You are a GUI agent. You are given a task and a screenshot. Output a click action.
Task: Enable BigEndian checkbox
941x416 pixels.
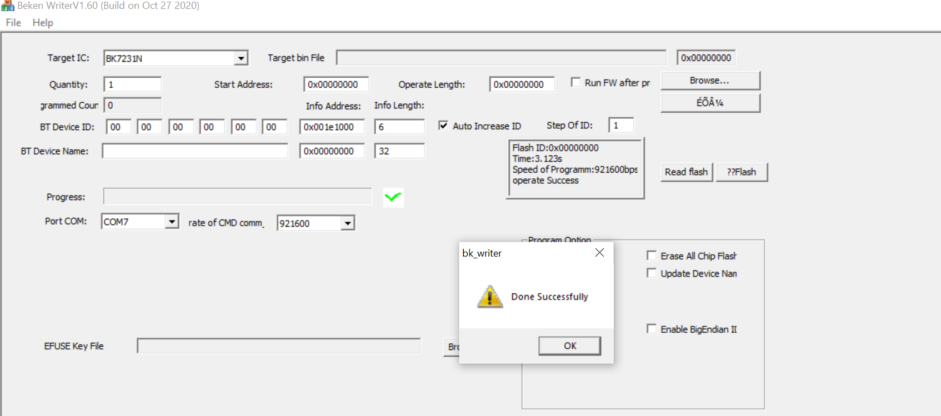tap(652, 329)
